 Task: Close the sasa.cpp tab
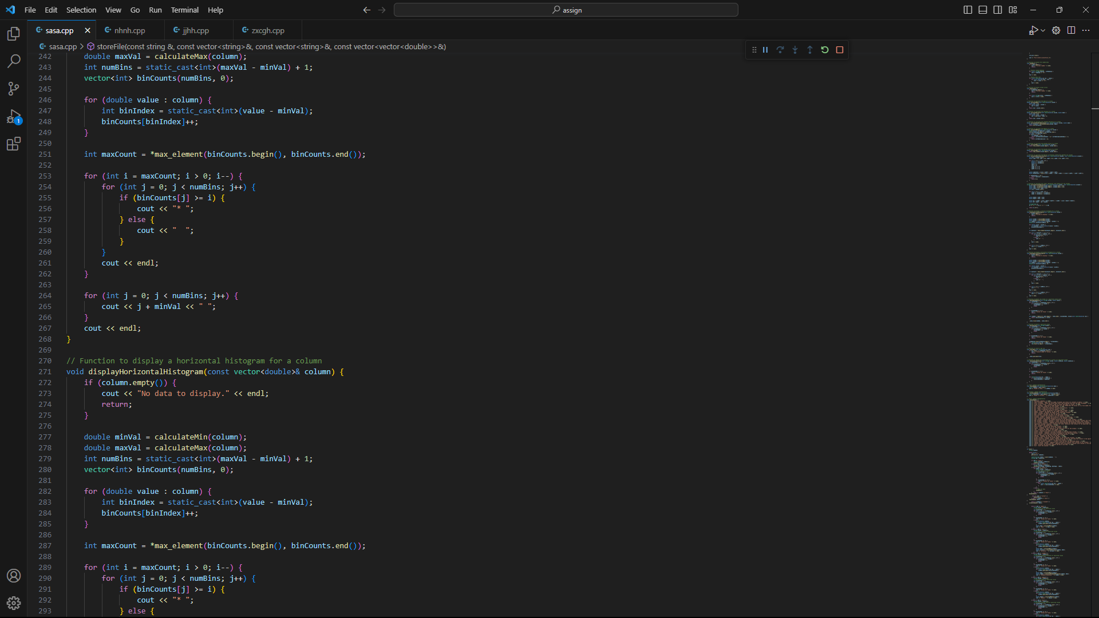pos(87,30)
